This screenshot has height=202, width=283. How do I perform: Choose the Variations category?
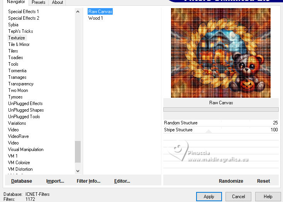(17, 123)
